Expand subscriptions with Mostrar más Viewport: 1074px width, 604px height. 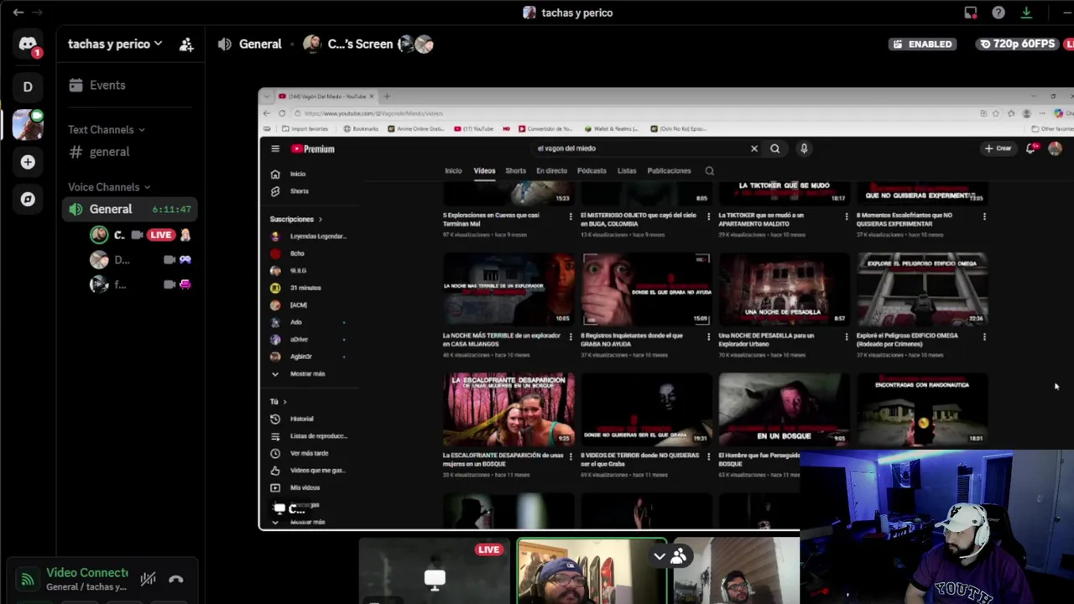[x=308, y=373]
